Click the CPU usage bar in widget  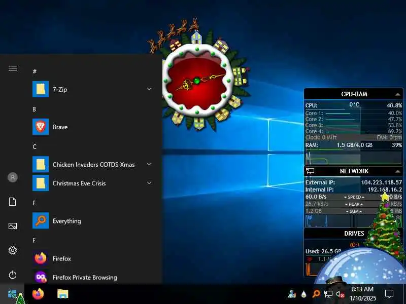pos(325,109)
